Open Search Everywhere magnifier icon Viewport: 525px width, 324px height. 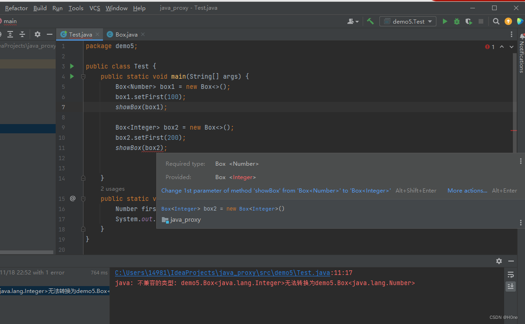coord(496,21)
